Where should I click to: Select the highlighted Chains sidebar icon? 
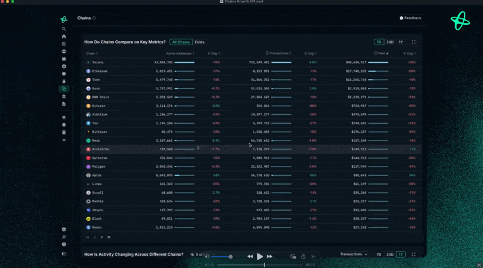[64, 89]
